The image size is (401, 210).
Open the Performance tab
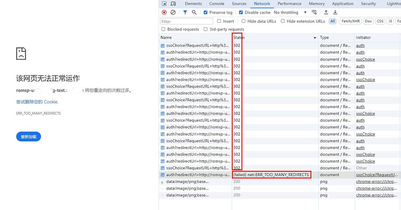pyautogui.click(x=290, y=4)
